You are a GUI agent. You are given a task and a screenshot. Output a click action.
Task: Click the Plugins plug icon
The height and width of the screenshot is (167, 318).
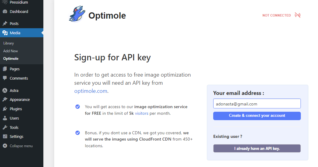tap(5, 109)
